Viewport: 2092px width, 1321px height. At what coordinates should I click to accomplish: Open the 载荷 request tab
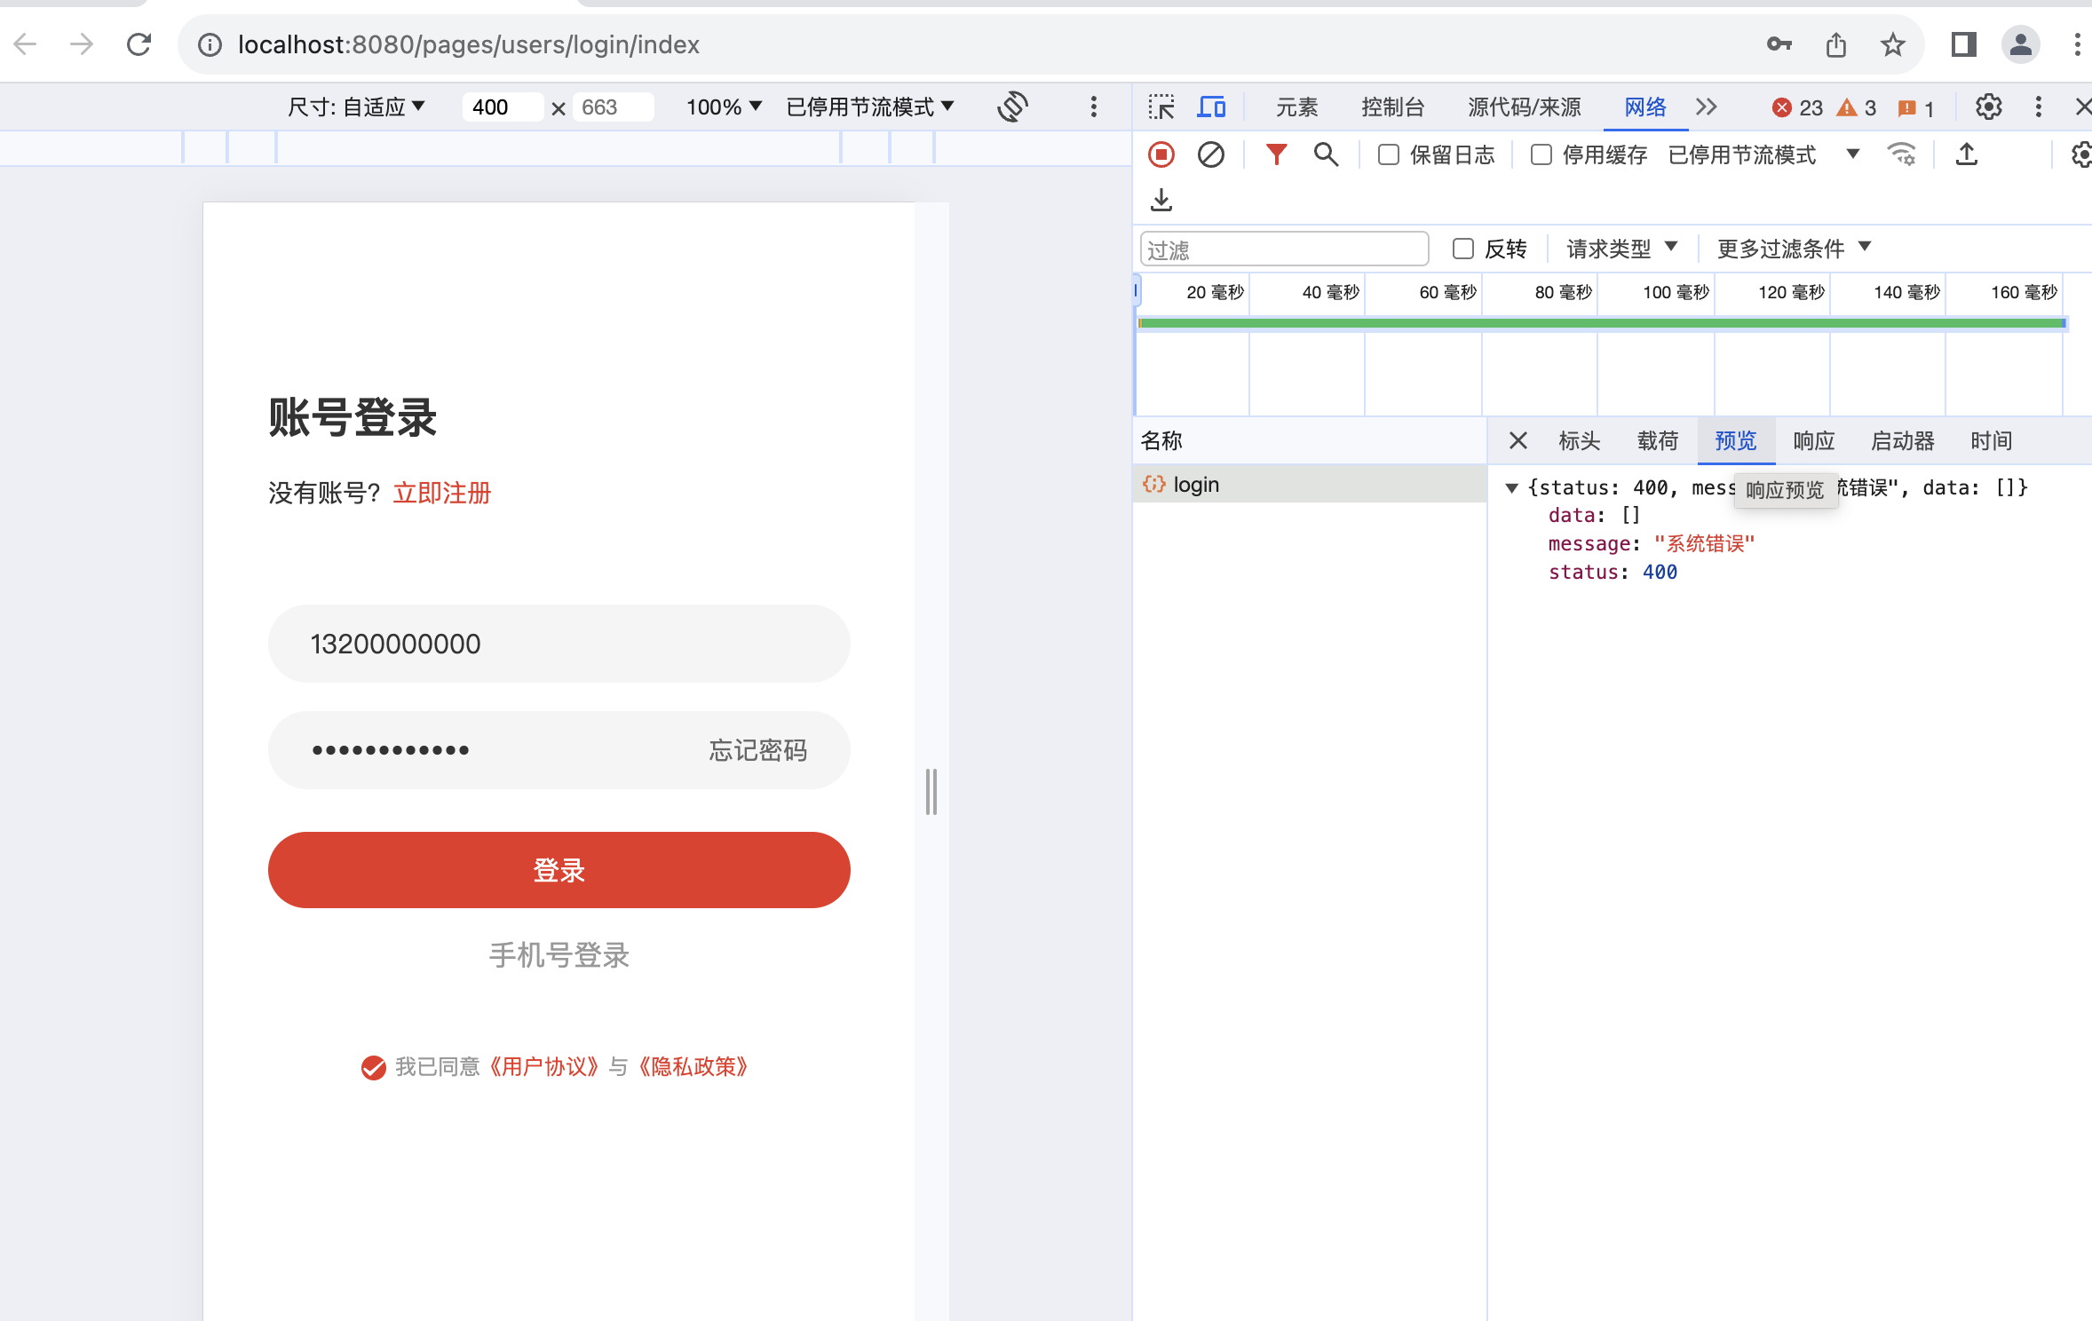pos(1658,441)
